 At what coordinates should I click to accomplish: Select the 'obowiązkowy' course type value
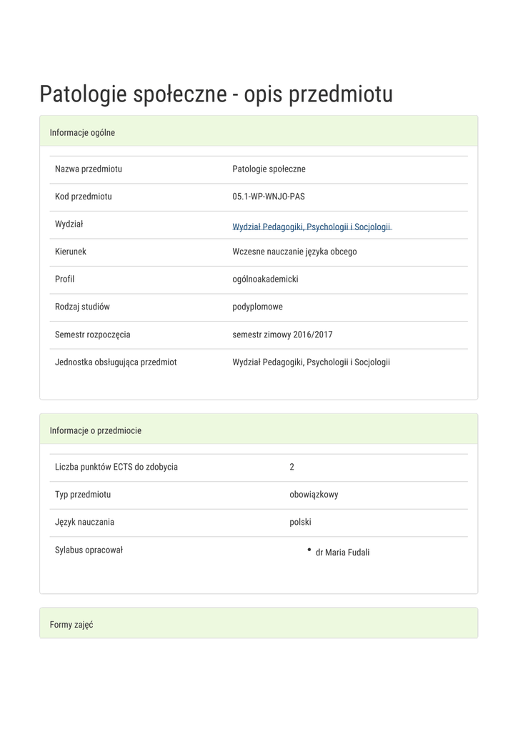314,494
